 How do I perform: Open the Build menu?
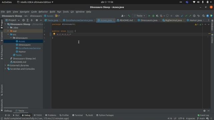point(52,12)
